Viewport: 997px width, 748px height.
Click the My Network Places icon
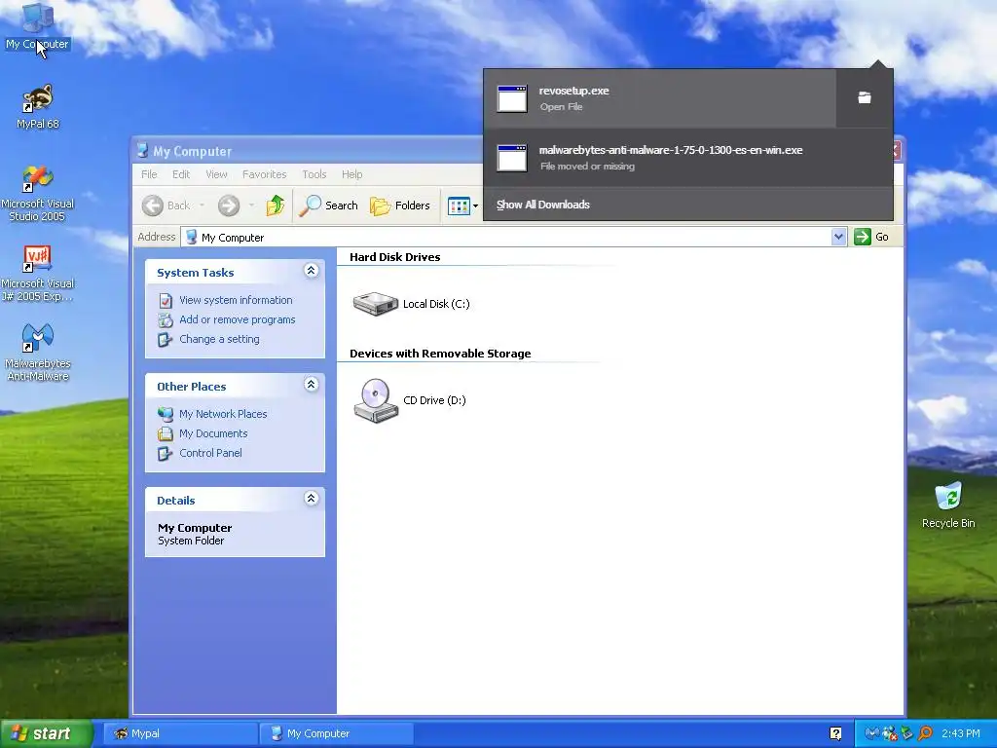pos(166,414)
